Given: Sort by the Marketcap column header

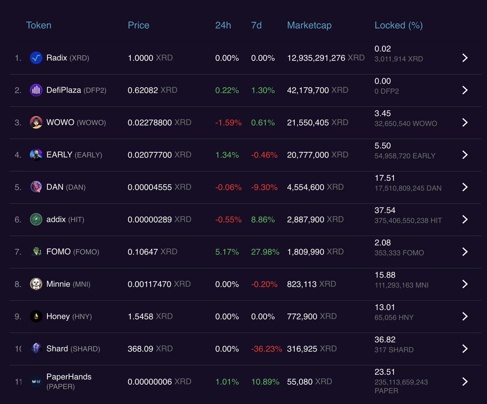Looking at the screenshot, I should pos(309,25).
